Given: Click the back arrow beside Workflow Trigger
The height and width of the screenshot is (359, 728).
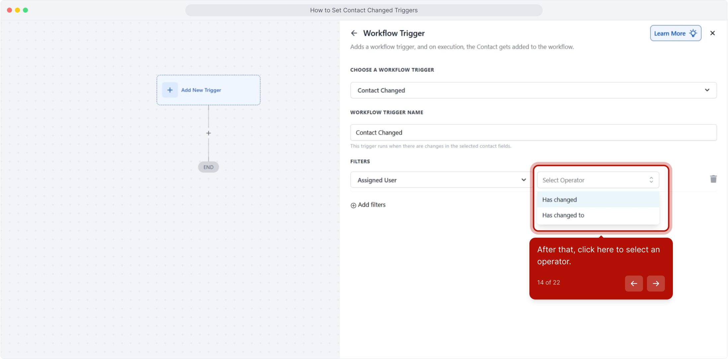Looking at the screenshot, I should (354, 33).
